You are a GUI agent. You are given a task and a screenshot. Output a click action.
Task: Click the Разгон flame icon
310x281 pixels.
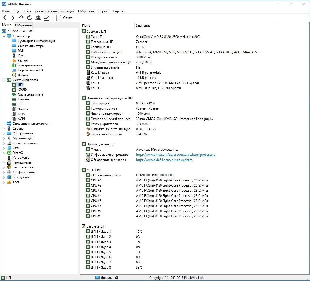[x=14, y=60]
